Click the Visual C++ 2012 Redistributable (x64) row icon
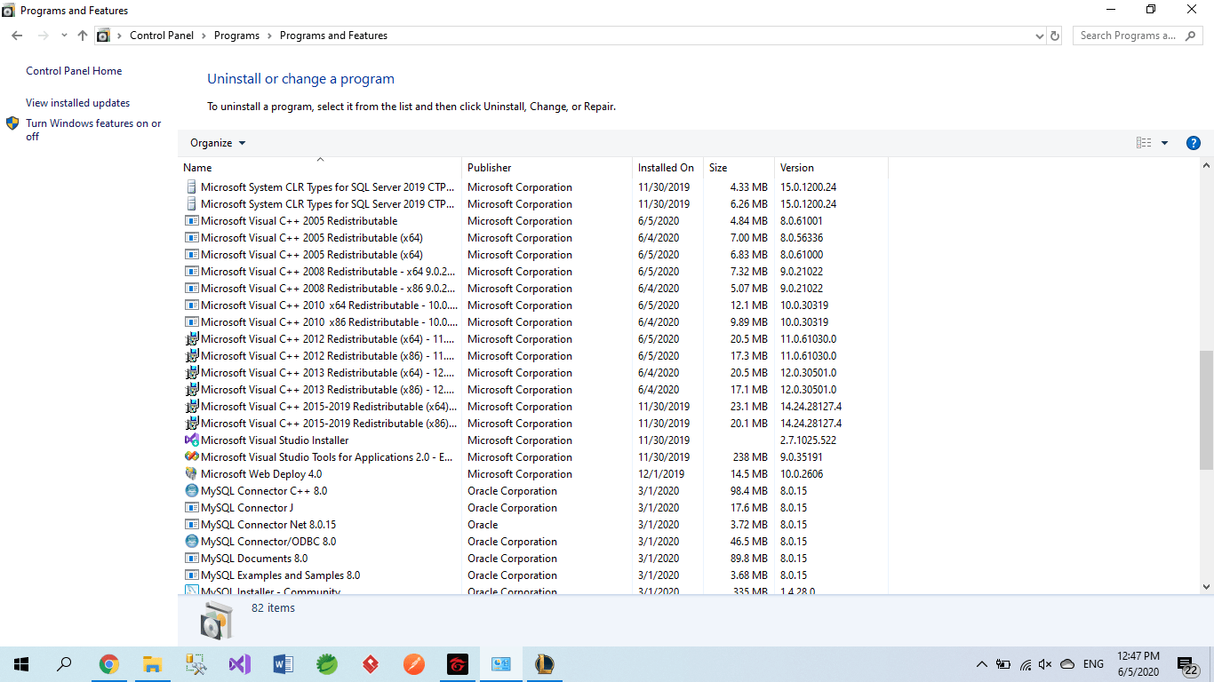Image resolution: width=1214 pixels, height=682 pixels. (191, 339)
